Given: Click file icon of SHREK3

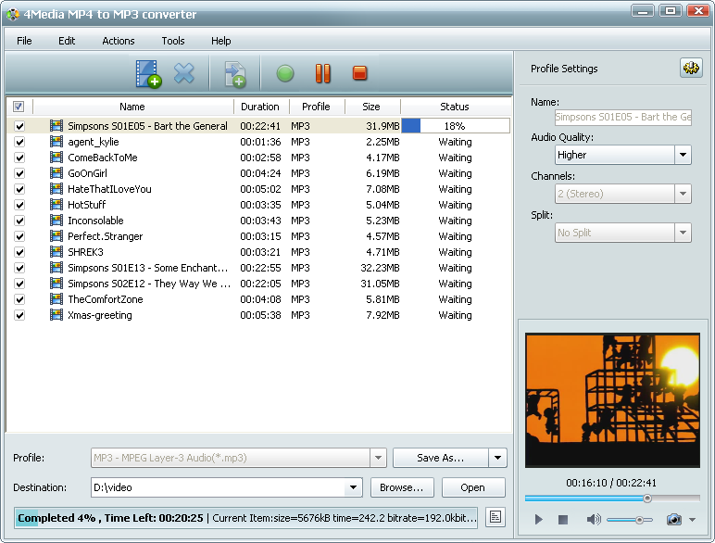Looking at the screenshot, I should [56, 252].
